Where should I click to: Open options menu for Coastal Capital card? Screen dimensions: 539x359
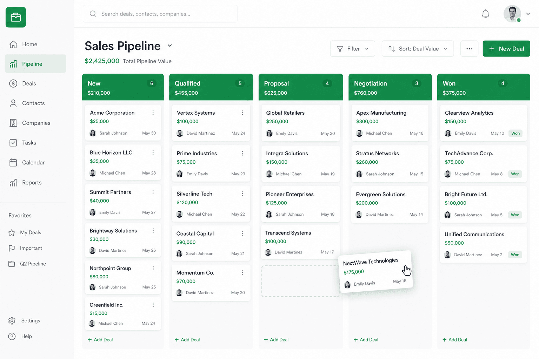click(x=242, y=233)
